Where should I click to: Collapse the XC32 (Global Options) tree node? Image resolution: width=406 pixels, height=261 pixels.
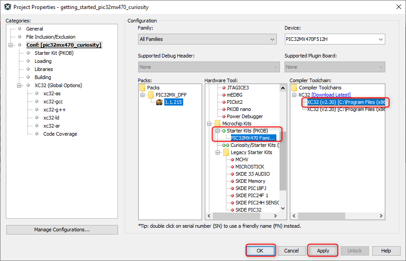[19, 85]
